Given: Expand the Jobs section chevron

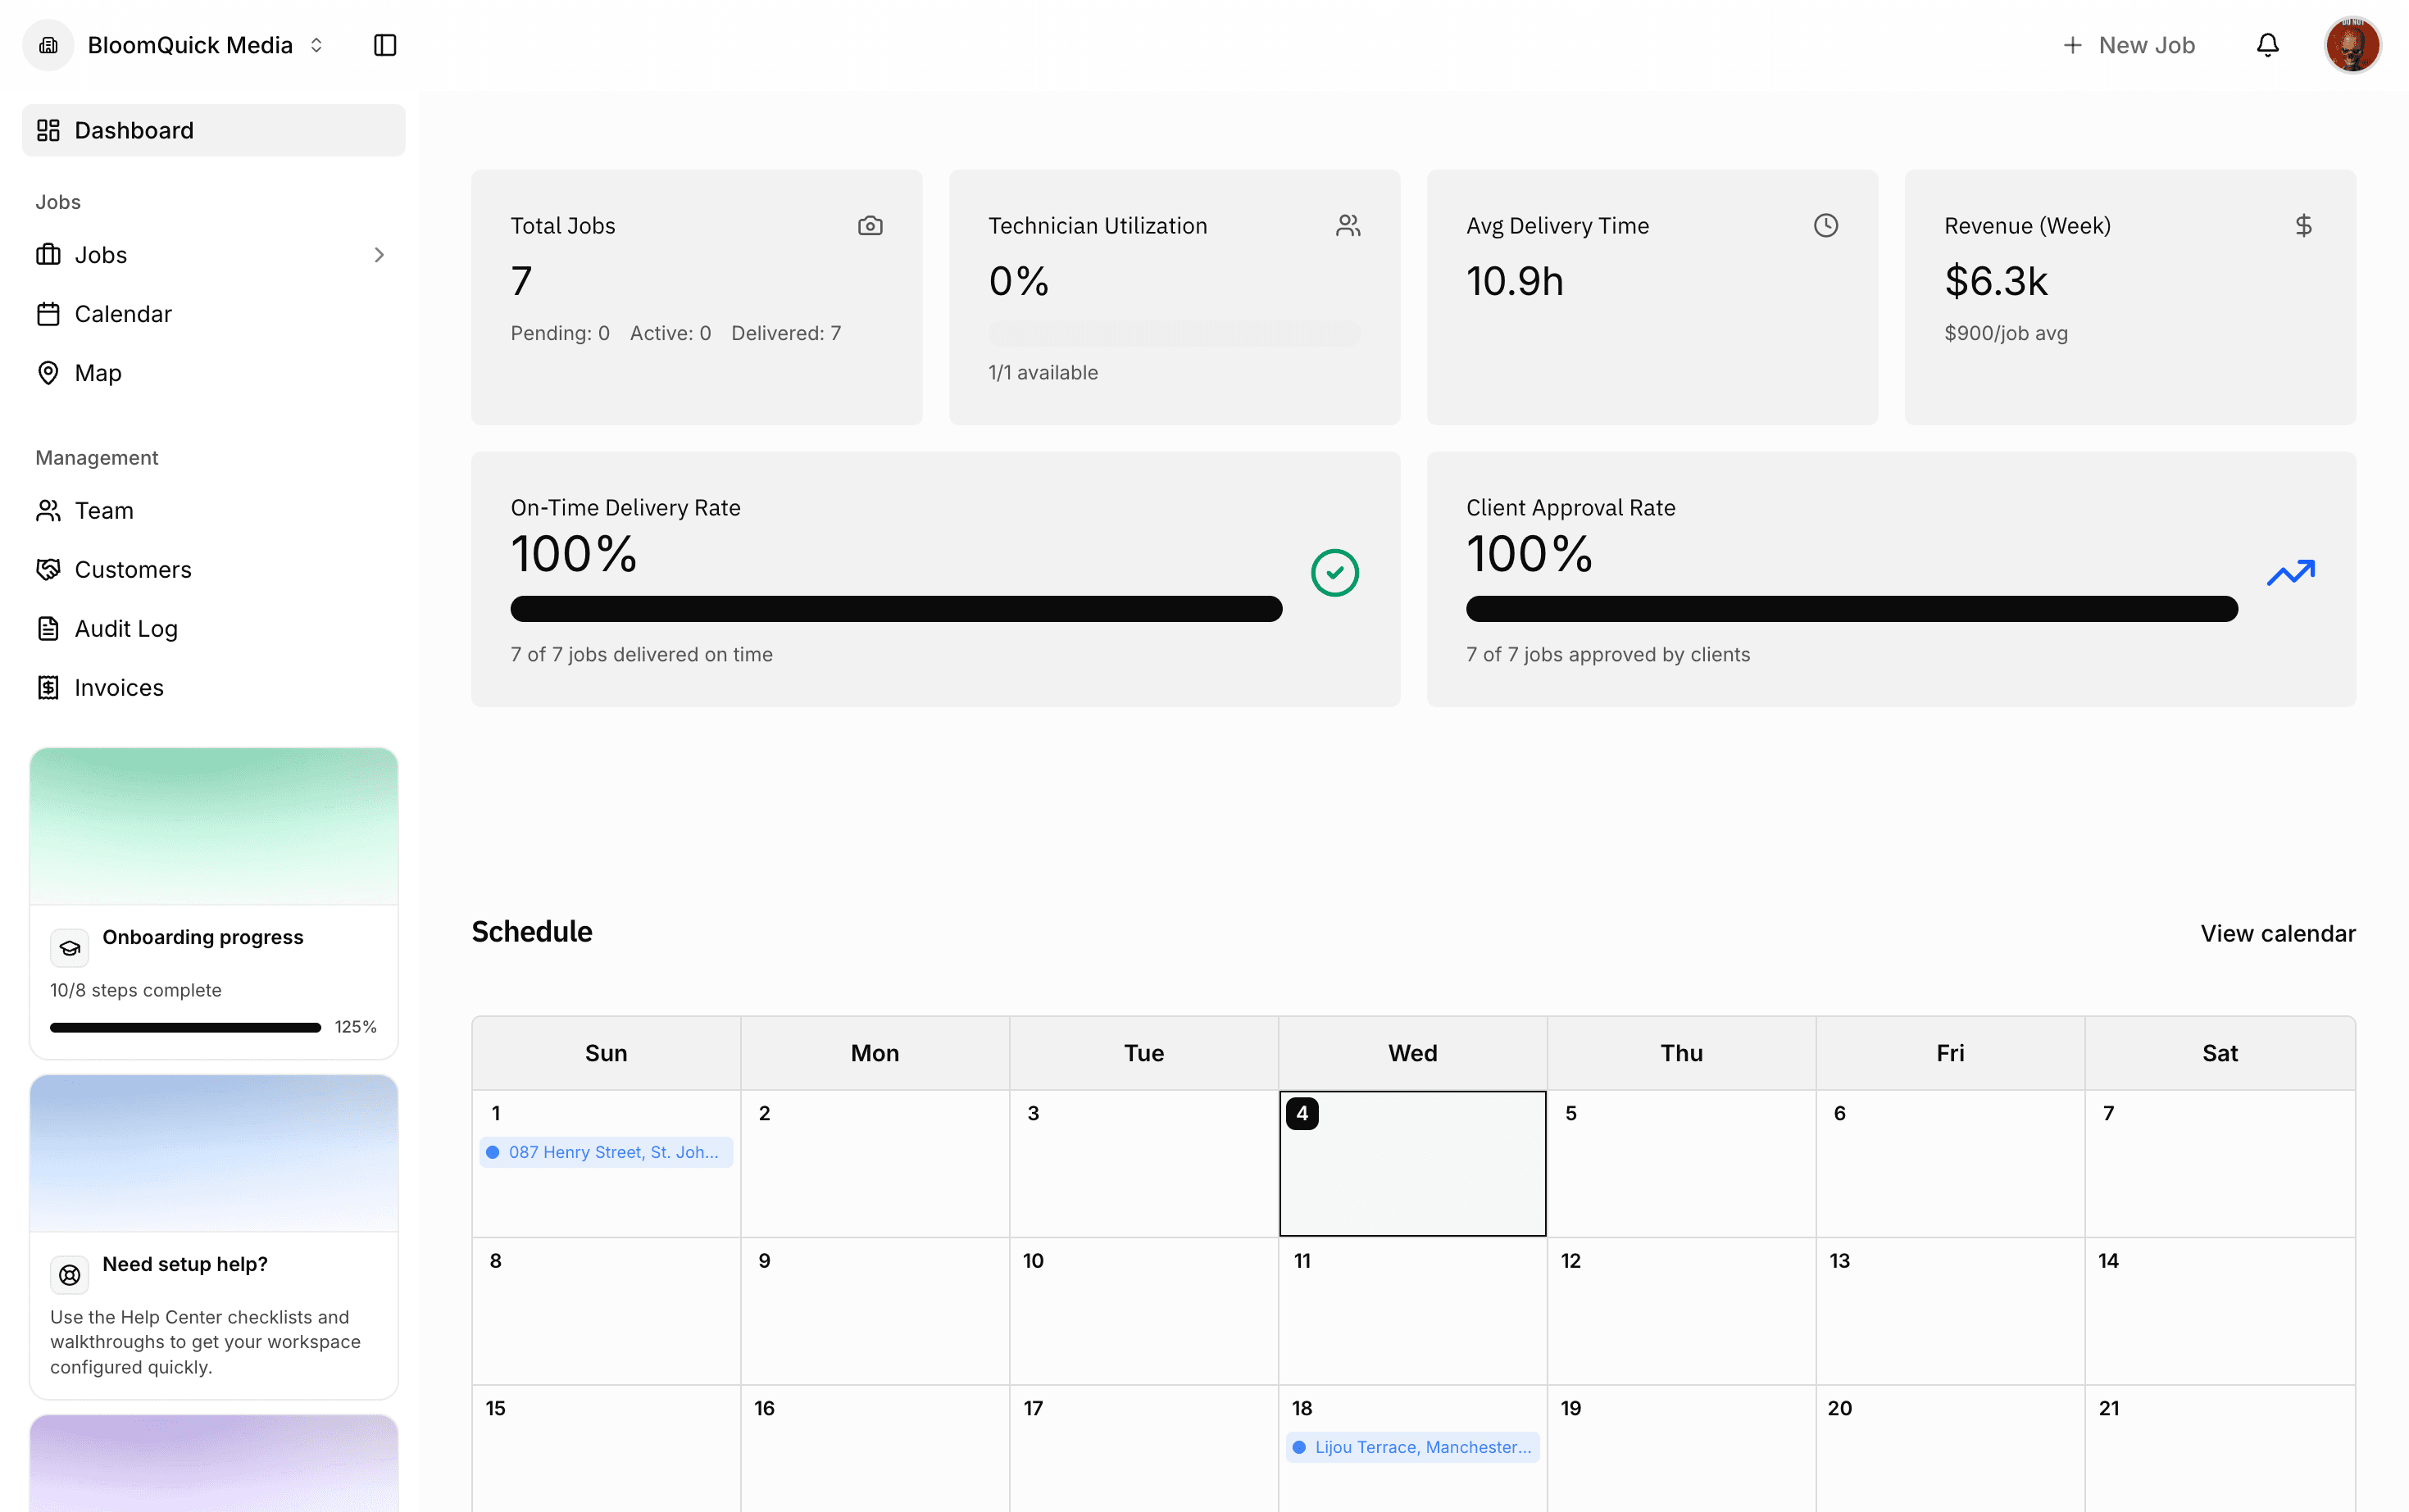Looking at the screenshot, I should click(x=379, y=255).
